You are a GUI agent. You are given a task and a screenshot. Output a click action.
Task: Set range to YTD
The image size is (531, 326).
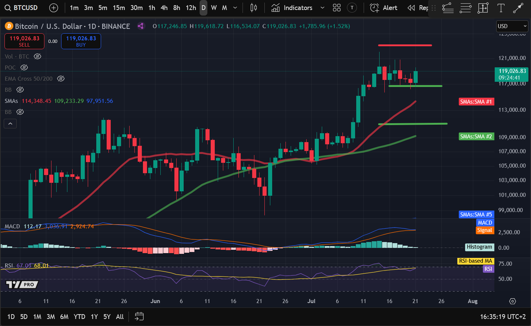[x=79, y=317]
